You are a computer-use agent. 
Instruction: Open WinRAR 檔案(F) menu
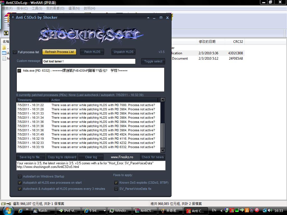coord(7,8)
